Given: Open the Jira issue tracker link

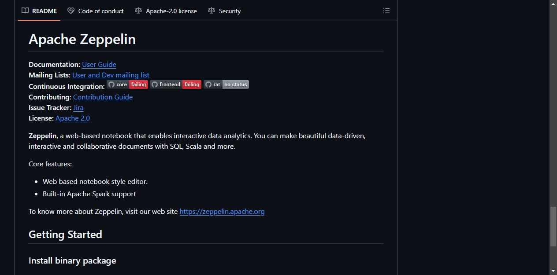Looking at the screenshot, I should 78,107.
